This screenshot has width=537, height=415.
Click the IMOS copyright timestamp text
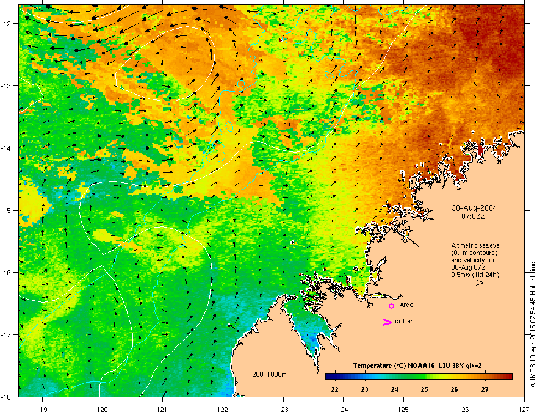[533, 325]
